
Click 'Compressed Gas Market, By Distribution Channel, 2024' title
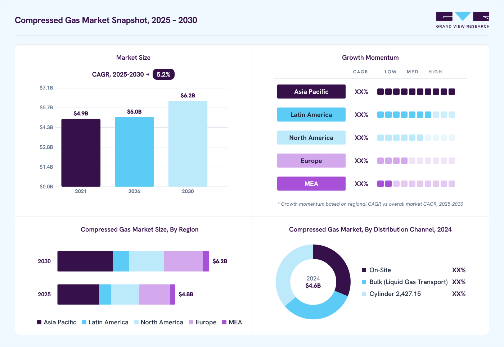pos(370,229)
